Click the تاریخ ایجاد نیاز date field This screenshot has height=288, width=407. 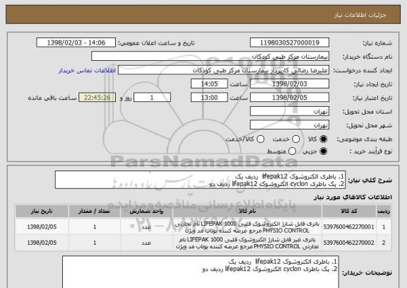coord(290,83)
